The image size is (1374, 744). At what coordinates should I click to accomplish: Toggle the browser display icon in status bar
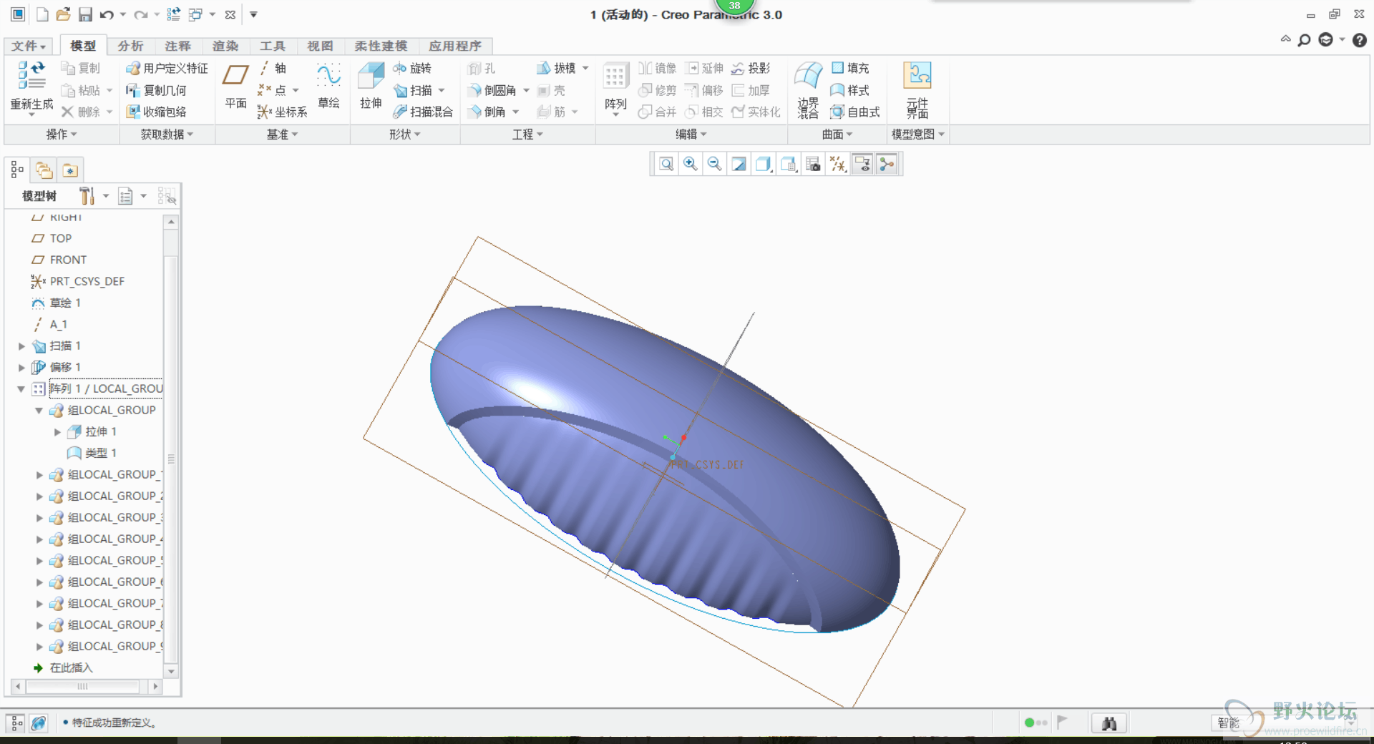tap(39, 723)
